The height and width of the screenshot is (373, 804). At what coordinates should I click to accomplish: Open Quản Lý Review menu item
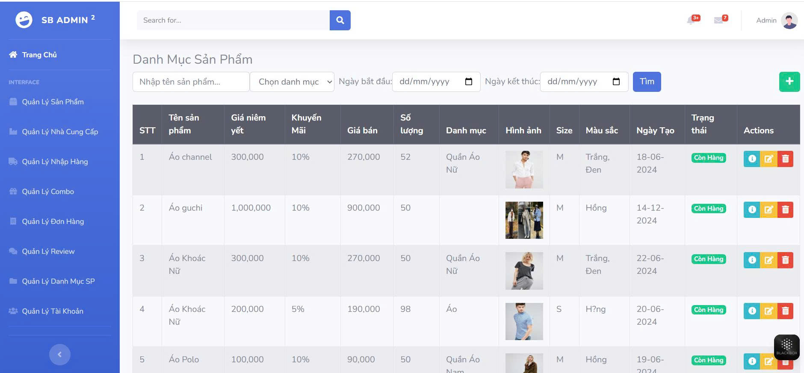point(48,251)
